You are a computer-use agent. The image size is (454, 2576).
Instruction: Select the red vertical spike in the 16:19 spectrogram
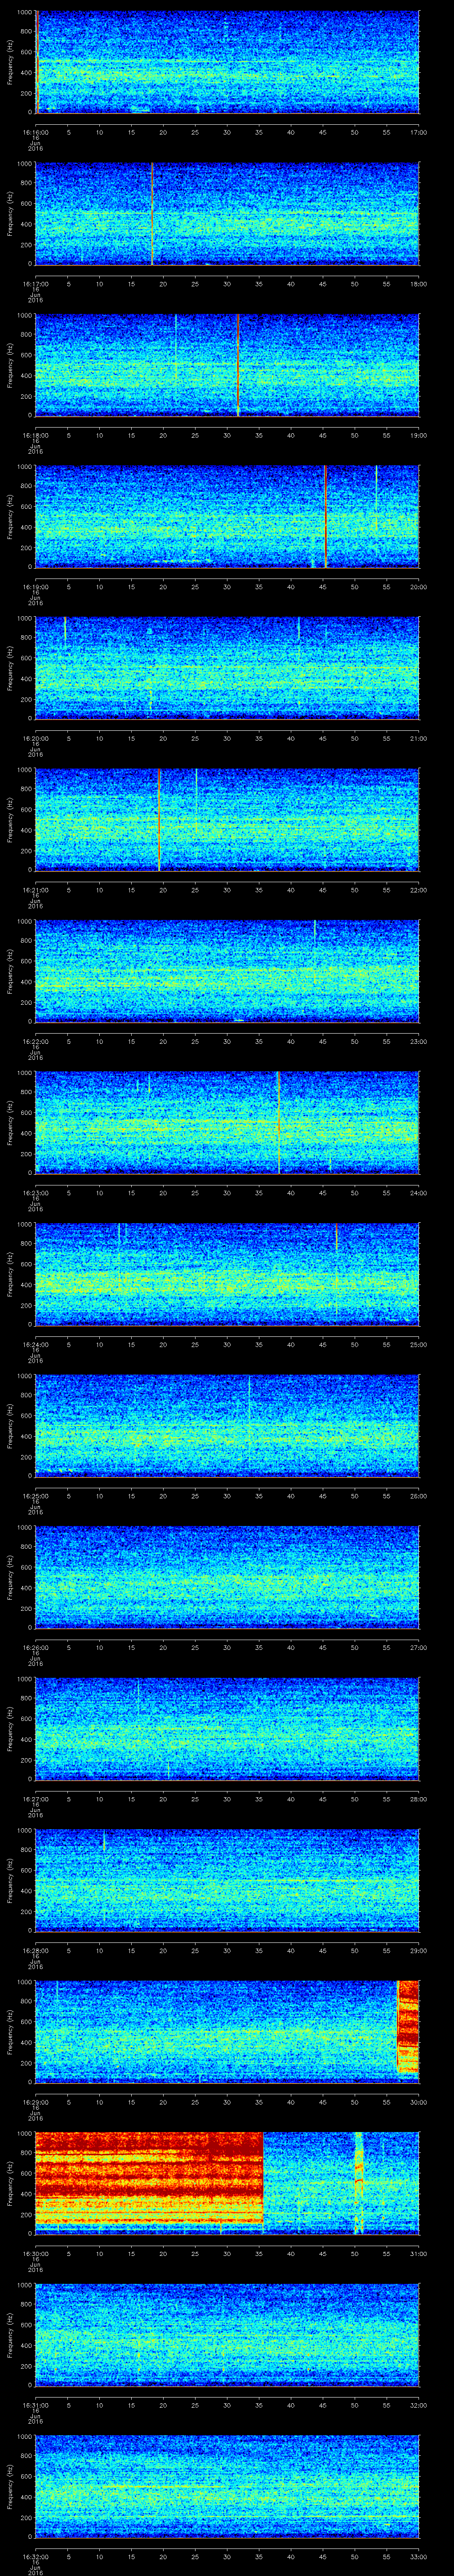point(325,516)
